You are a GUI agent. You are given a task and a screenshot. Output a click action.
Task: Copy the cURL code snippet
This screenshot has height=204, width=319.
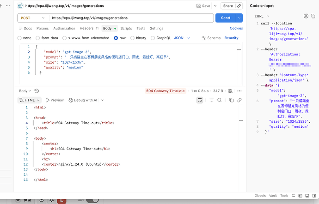(x=313, y=16)
